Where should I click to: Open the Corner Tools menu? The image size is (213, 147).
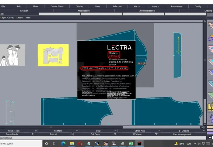57,6
